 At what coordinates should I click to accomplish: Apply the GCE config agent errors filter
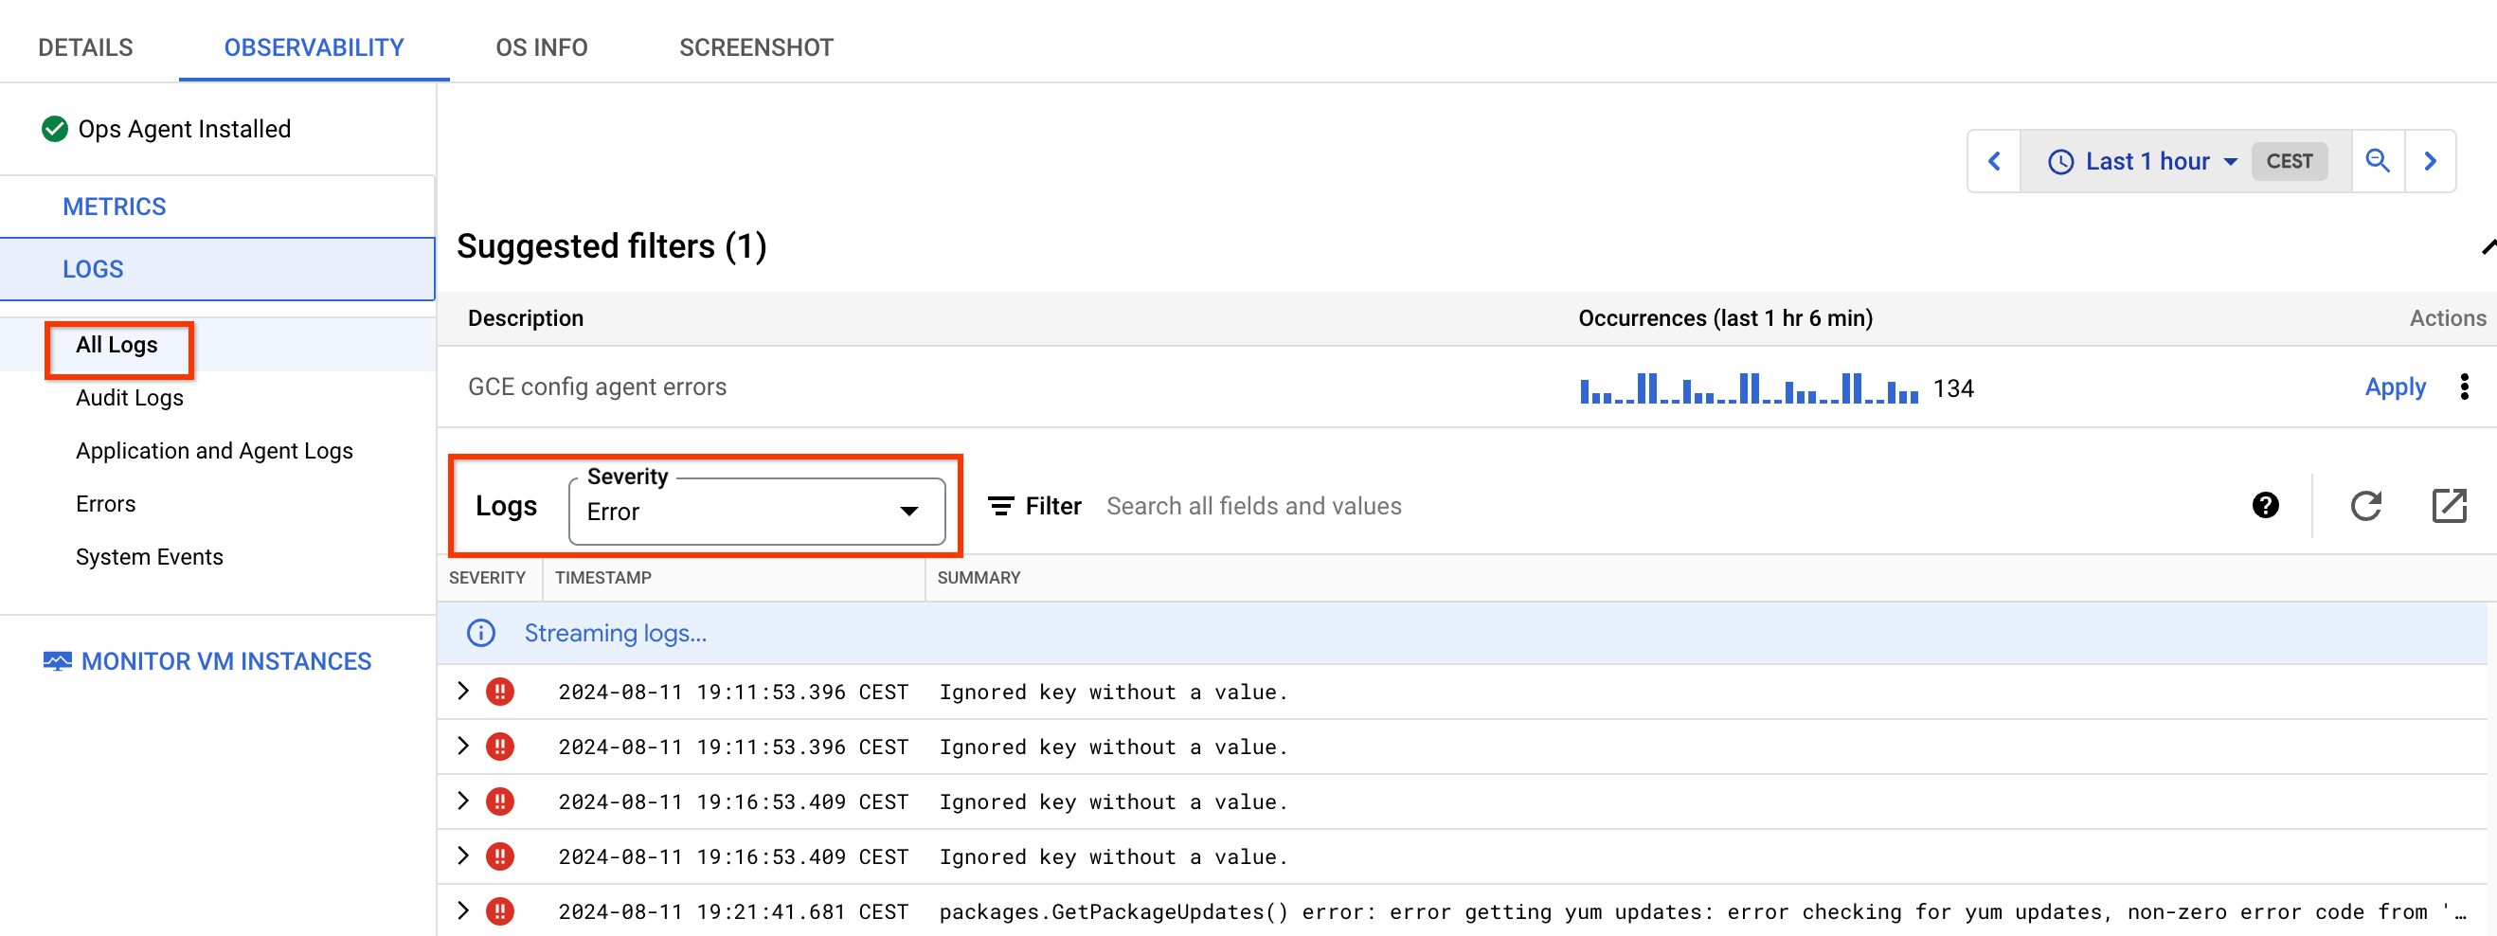point(2395,387)
